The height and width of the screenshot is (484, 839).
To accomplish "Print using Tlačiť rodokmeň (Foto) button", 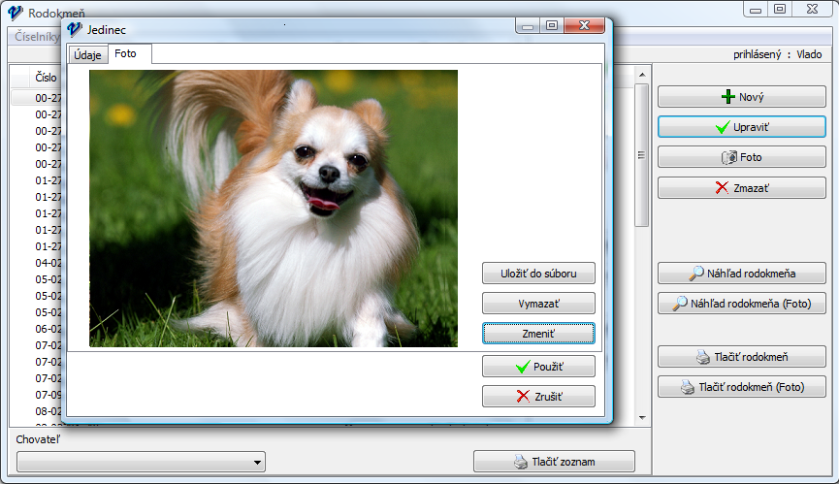I will coord(742,387).
